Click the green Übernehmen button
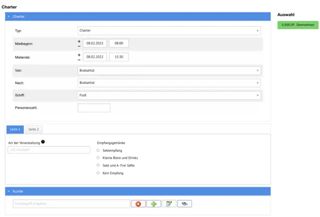Image resolution: width=320 pixels, height=217 pixels. pyautogui.click(x=298, y=25)
